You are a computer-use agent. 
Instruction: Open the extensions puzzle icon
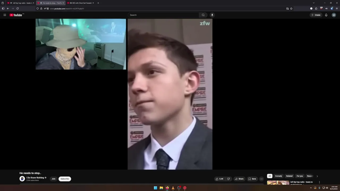click(x=316, y=8)
